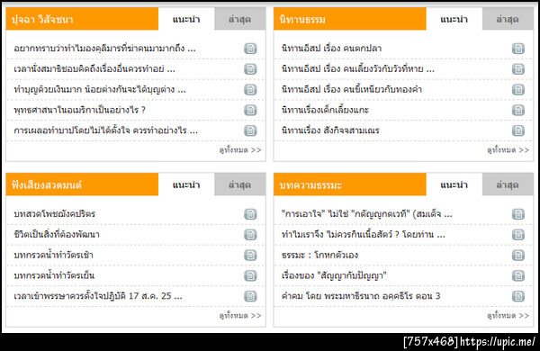Select แนะนำ tab in นิทานธรรม panel
The image size is (540, 351).
(x=454, y=19)
